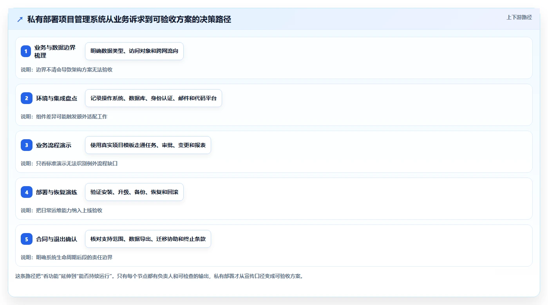Click the summary paragraph starting 这条路径把
This screenshot has height=305, width=548.
[159, 276]
